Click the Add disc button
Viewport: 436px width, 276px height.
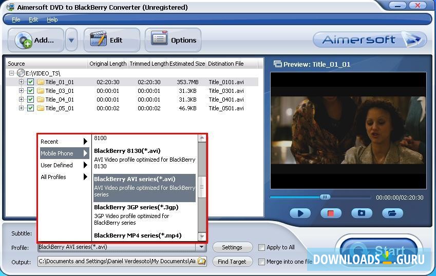[35, 40]
